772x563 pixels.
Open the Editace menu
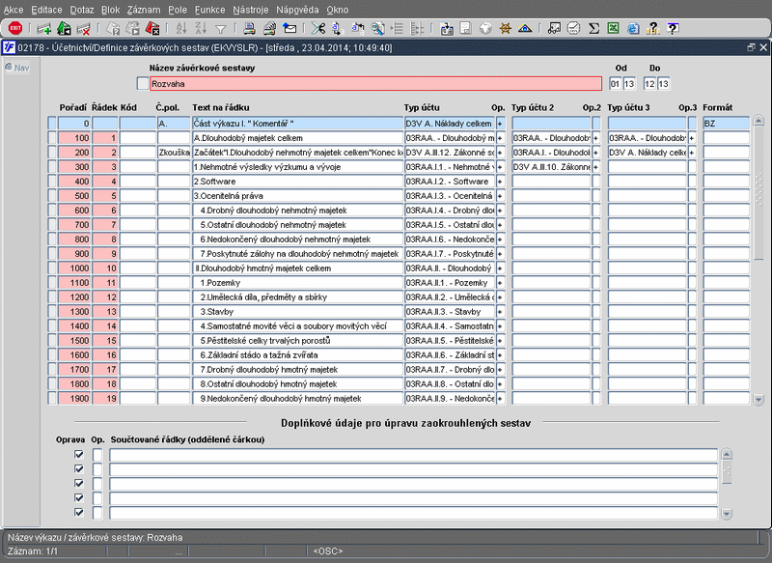(x=46, y=10)
